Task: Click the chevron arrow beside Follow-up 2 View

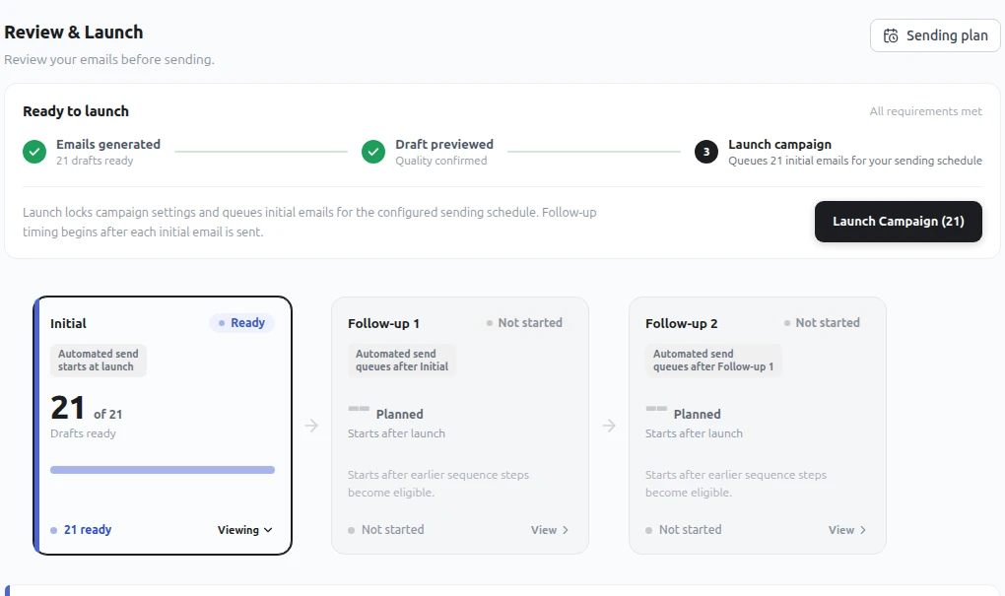Action: point(863,530)
